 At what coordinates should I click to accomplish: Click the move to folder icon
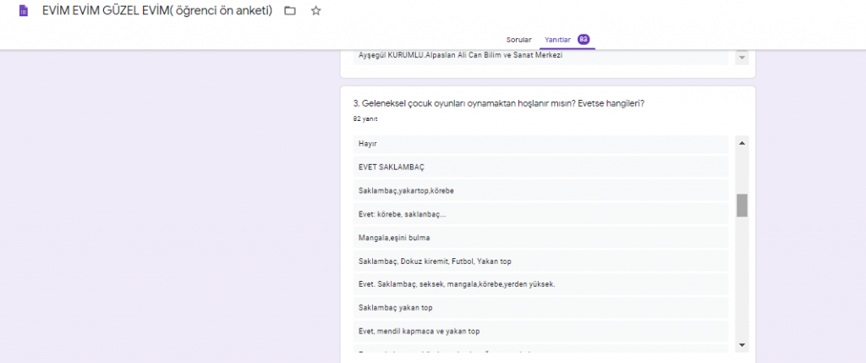290,11
